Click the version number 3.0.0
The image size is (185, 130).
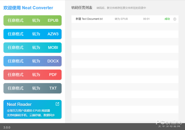pos(7,127)
